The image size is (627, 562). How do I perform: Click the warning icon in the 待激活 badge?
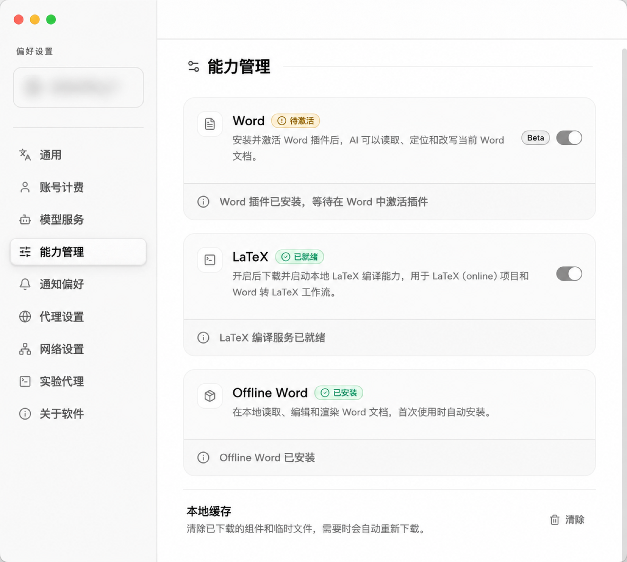(282, 121)
